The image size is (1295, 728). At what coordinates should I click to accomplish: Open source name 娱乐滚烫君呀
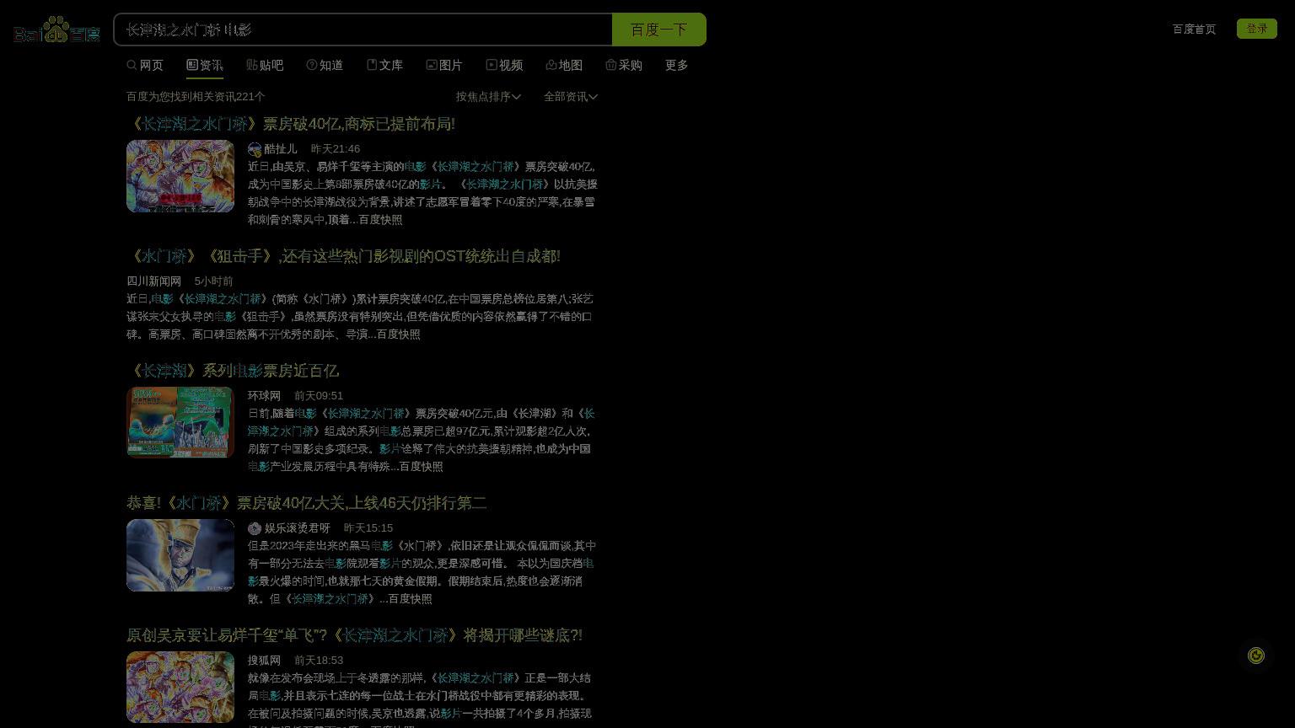pos(298,528)
